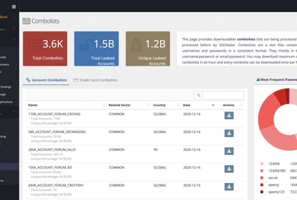Open the Findings sidebar item
The width and height of the screenshot is (297, 200).
tap(6, 87)
